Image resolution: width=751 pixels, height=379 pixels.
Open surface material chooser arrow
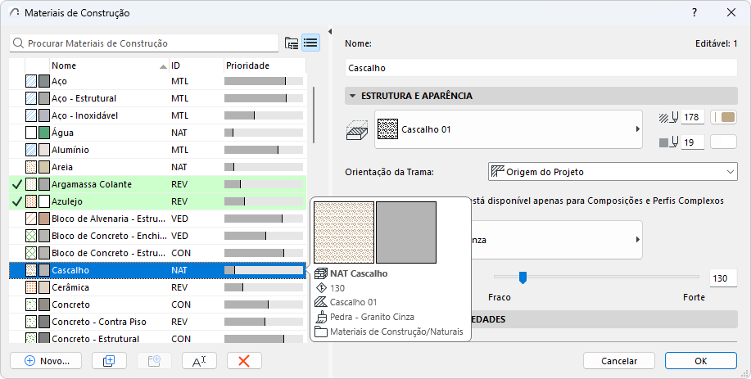point(637,239)
